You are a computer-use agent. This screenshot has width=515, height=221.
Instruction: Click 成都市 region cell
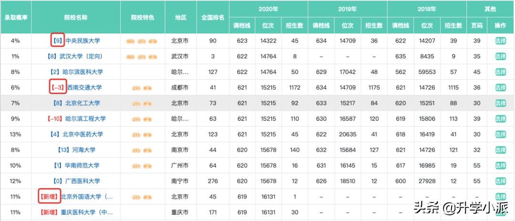click(180, 87)
